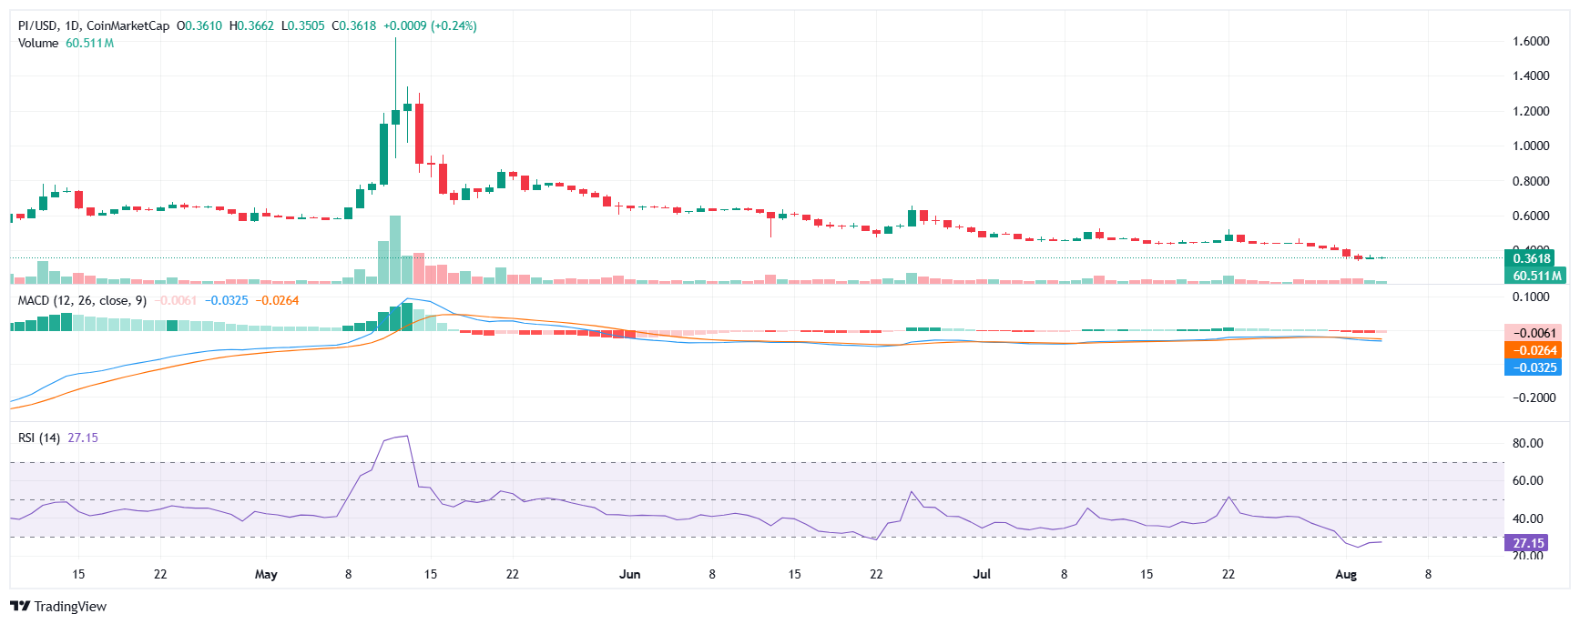The height and width of the screenshot is (624, 1580).
Task: Click the low value L0.3505
Action: coord(302,25)
